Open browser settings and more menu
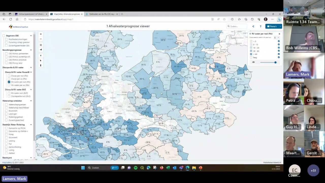325x183 pixels. coord(272,19)
